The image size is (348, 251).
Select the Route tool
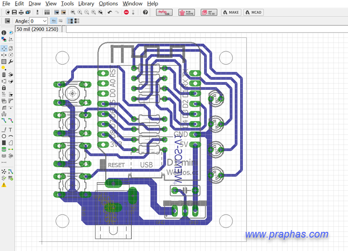point(4,121)
